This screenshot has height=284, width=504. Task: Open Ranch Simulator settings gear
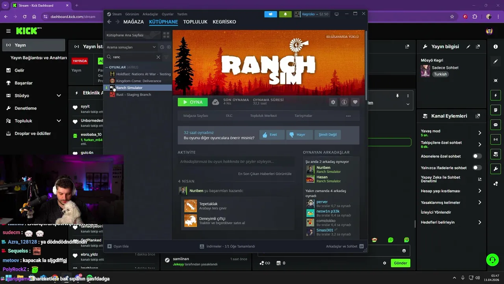(333, 102)
